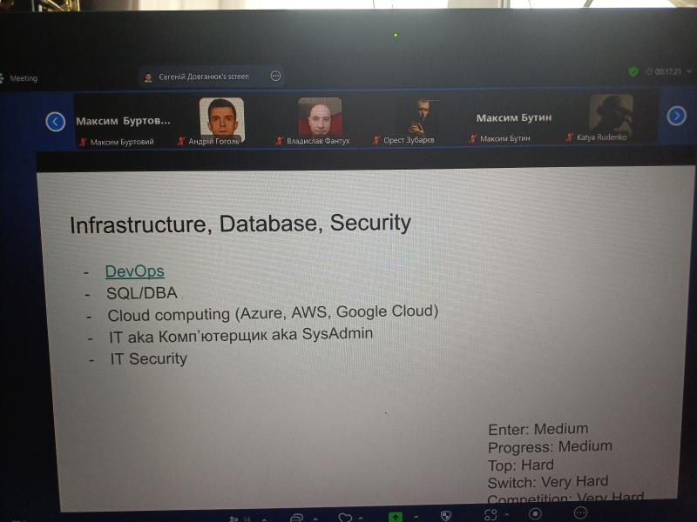The image size is (697, 522).
Task: Expand the caret next to Share Screen
Action: tap(416, 517)
